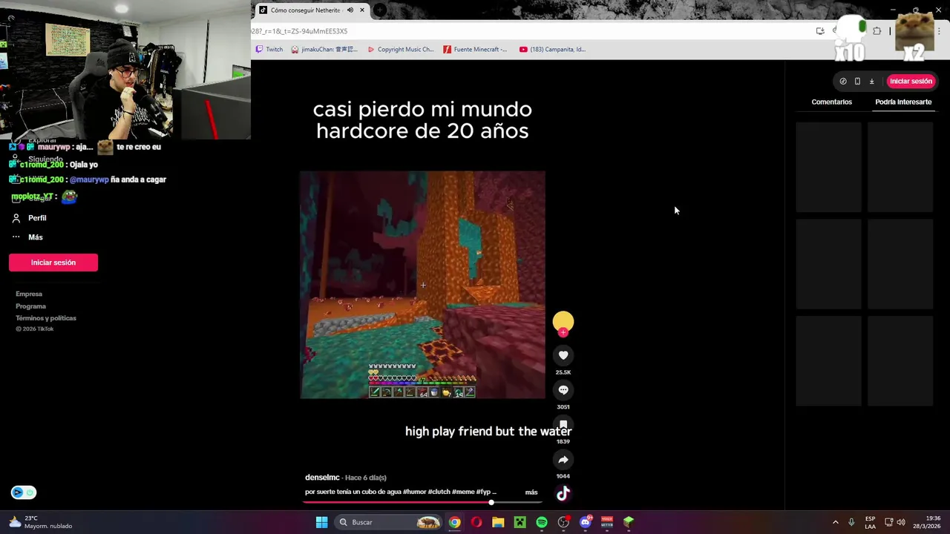This screenshot has height=534, width=950.
Task: Open the Twitch bookmark
Action: [x=269, y=50]
